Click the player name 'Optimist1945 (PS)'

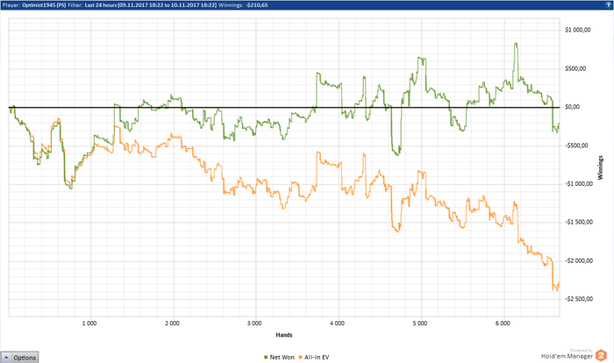click(44, 5)
